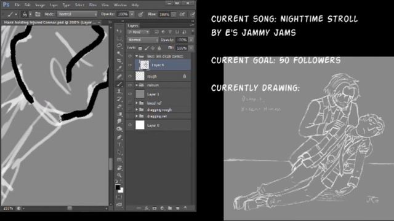Open the layer blending mode dropdown
Screen dimensions: 394x221
click(x=143, y=40)
